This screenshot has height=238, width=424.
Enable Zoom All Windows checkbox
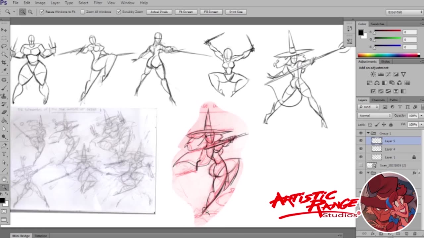pos(82,12)
